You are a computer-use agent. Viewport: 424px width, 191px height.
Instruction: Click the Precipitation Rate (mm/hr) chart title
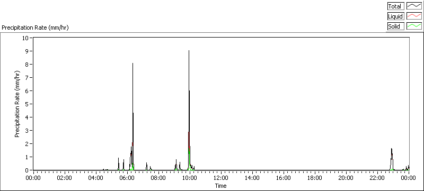[x=35, y=28]
